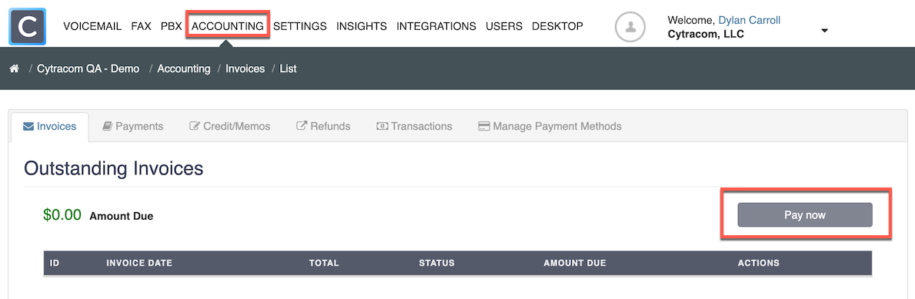Sort by AMOUNT DUE column header
915x299 pixels.
(575, 263)
